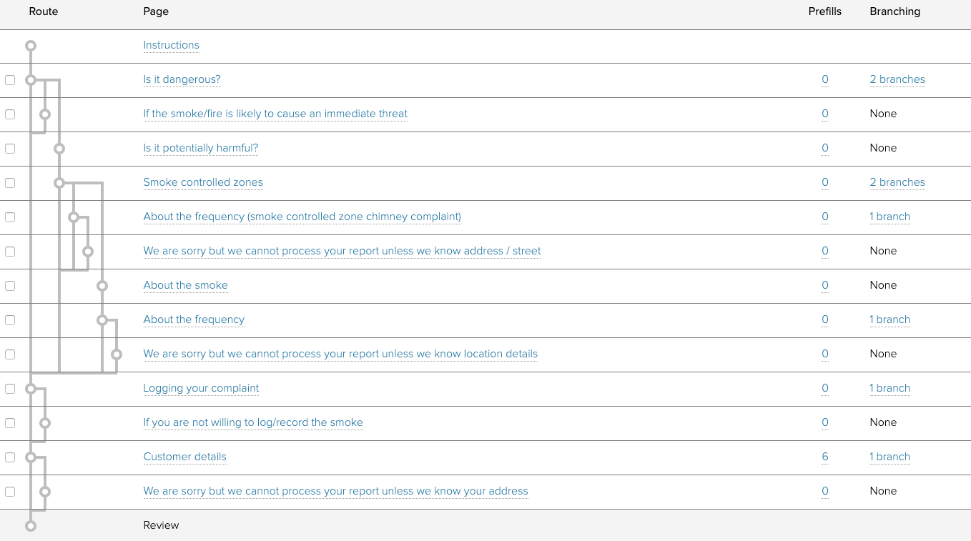Screen dimensions: 971x541
Task: Open If you are not willing to log/record page
Action: pyautogui.click(x=252, y=422)
